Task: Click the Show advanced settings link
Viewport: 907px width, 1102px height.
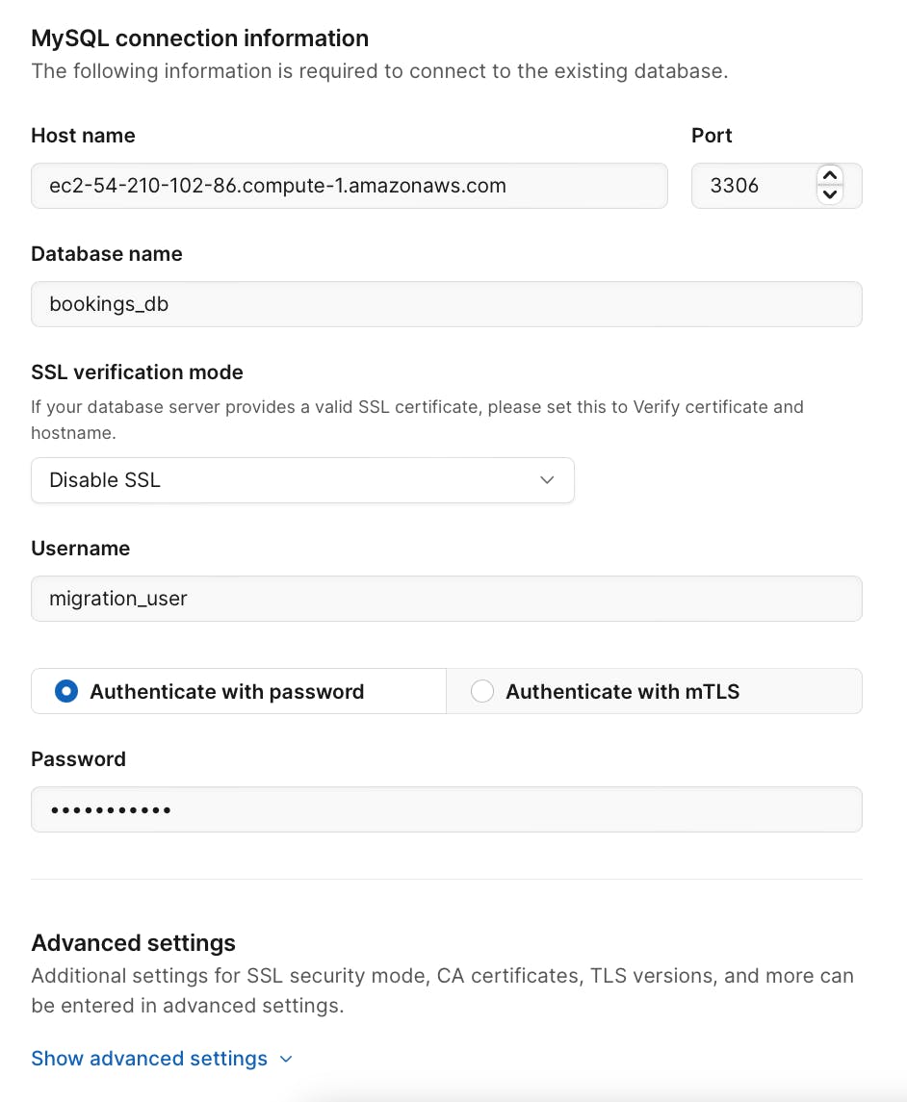Action: (x=149, y=1059)
